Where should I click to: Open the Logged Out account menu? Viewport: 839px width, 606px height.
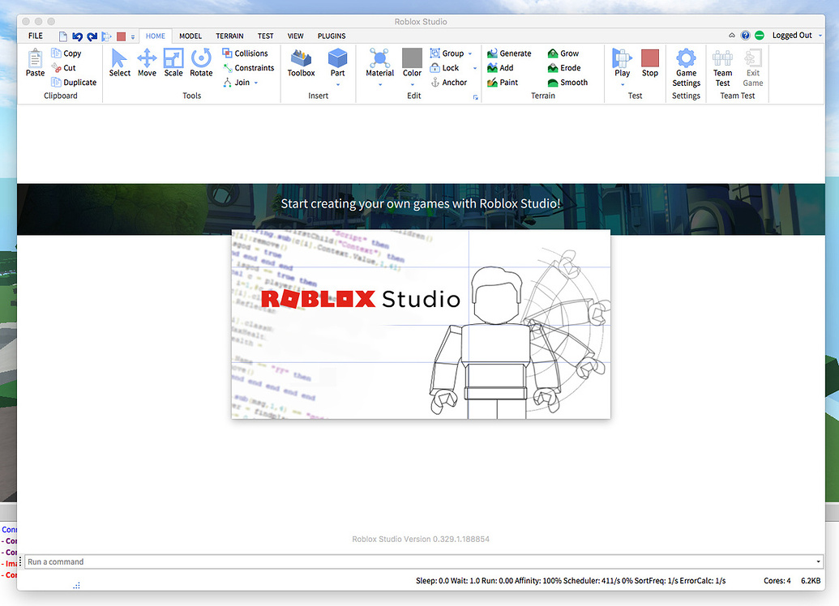pyautogui.click(x=797, y=36)
